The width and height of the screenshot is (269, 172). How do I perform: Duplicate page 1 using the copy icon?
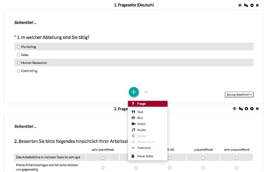point(246,5)
